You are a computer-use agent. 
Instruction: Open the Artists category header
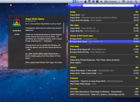(73, 57)
